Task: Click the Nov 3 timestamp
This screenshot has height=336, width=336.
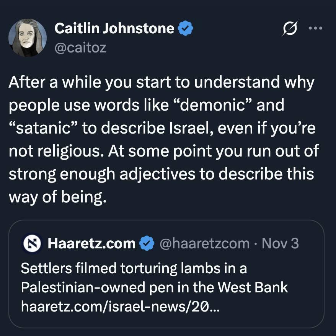Action: [x=280, y=244]
